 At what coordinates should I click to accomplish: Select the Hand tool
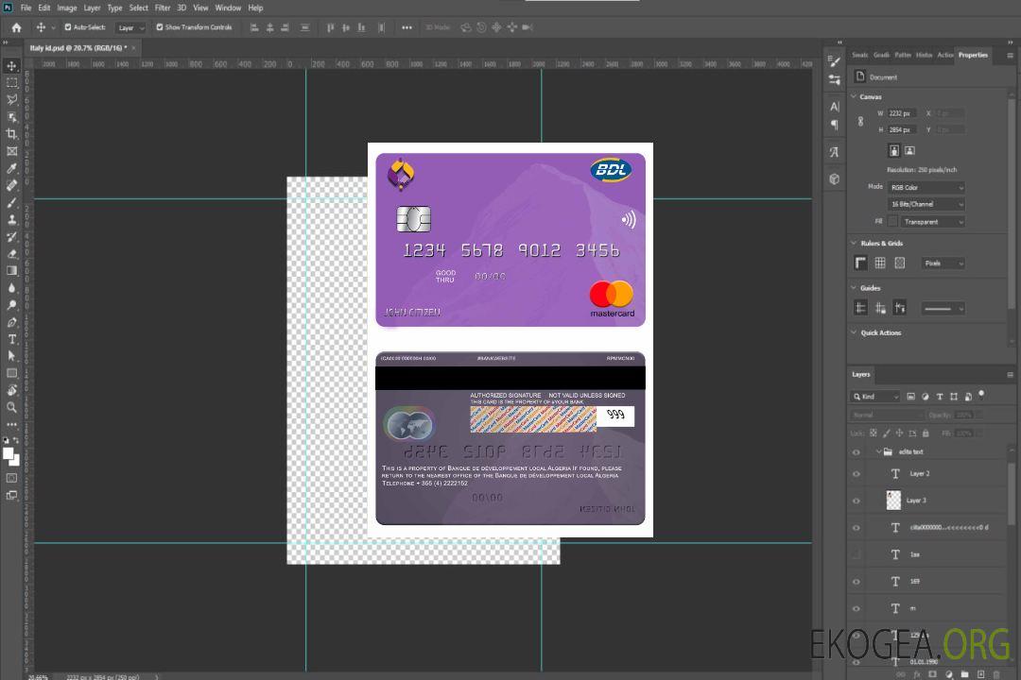(x=11, y=390)
